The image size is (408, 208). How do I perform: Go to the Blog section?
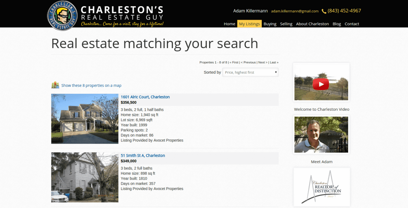[336, 24]
